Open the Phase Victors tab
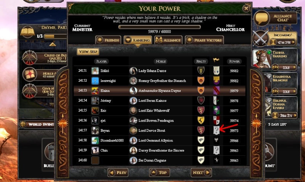 [x=204, y=40]
